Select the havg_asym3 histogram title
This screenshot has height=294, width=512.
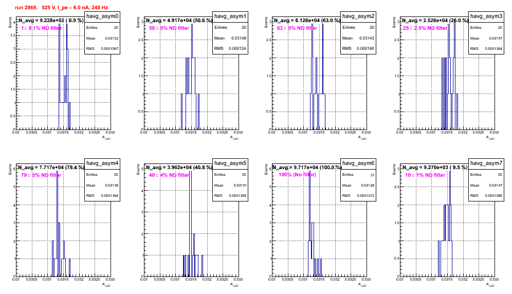coord(486,16)
